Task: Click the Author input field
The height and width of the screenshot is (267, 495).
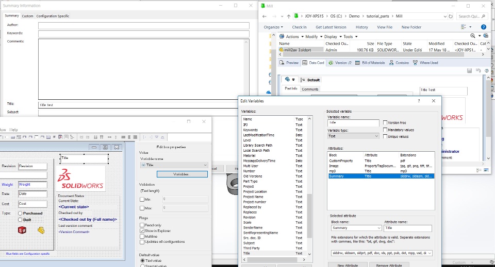Action: [144, 26]
